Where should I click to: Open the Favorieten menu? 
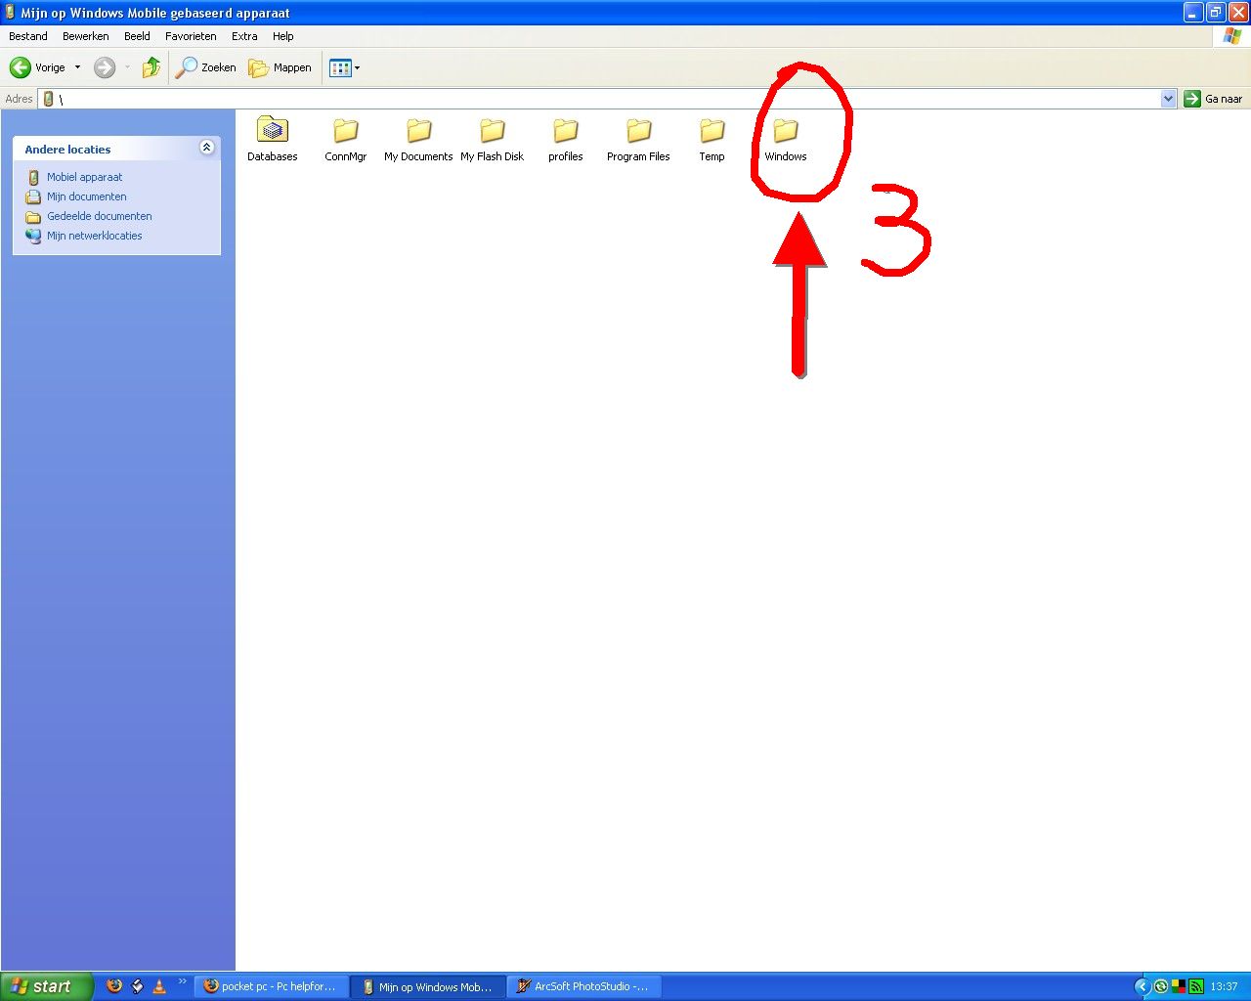191,36
